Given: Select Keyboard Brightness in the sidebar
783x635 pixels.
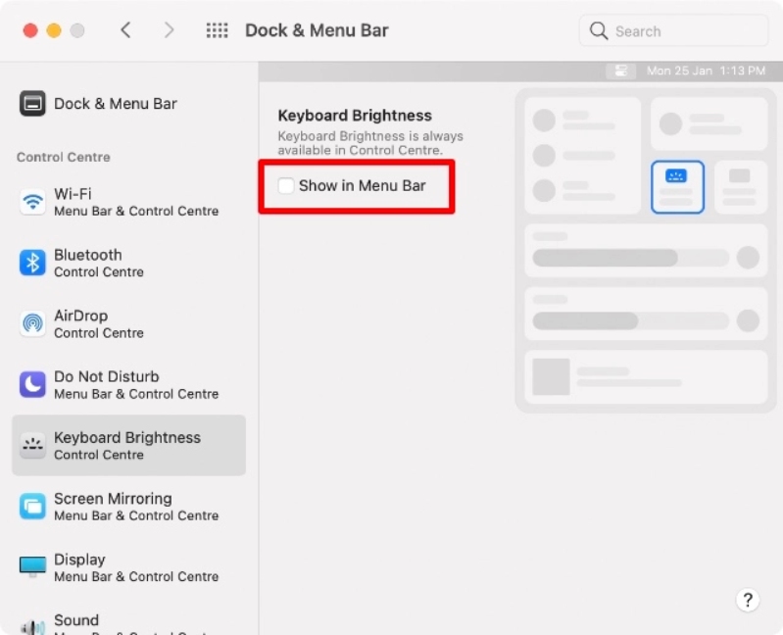Looking at the screenshot, I should tap(127, 445).
